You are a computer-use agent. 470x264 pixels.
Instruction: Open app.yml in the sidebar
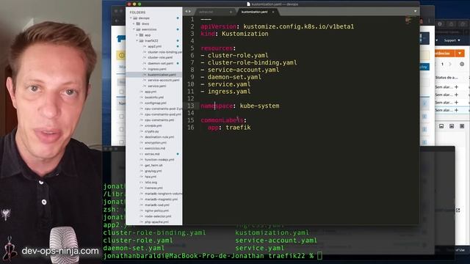[x=151, y=92]
